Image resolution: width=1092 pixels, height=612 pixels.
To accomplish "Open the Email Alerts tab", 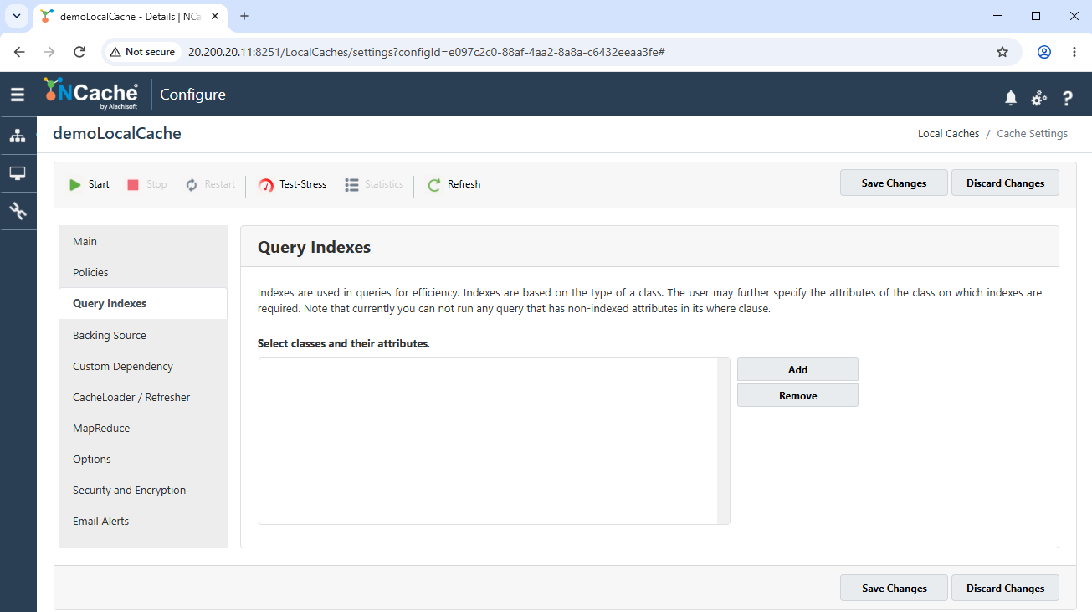I will (x=143, y=522).
